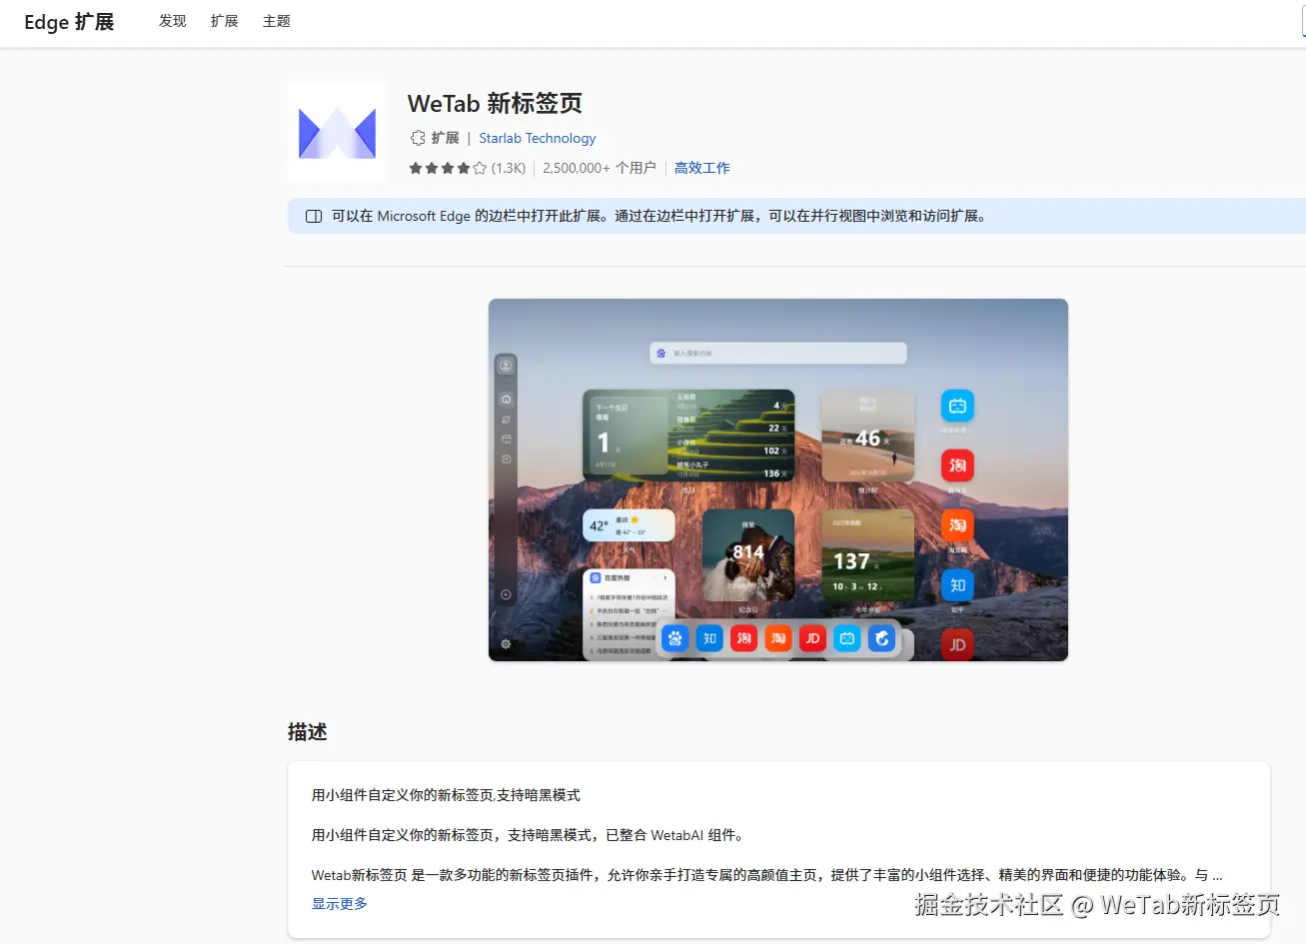Select the Baidu icon in the dock
1306x944 pixels.
coord(676,638)
